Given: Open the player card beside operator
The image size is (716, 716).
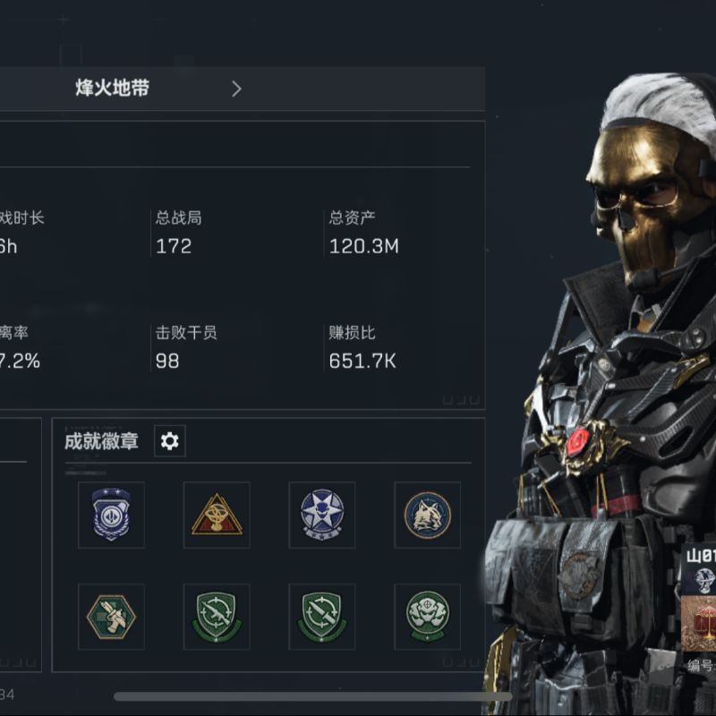Looking at the screenshot, I should click(700, 608).
